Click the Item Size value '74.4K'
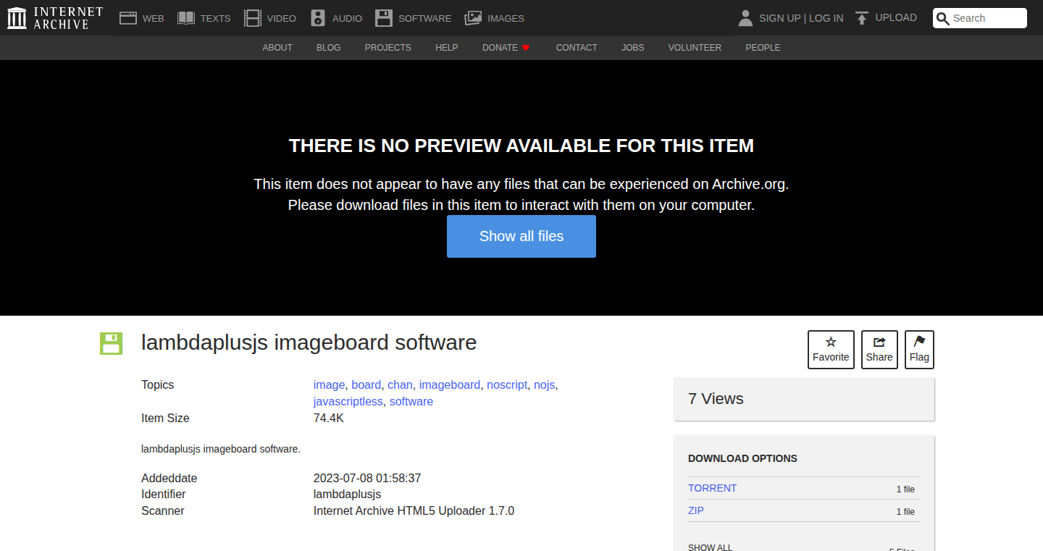Image resolution: width=1043 pixels, height=551 pixels. (329, 418)
